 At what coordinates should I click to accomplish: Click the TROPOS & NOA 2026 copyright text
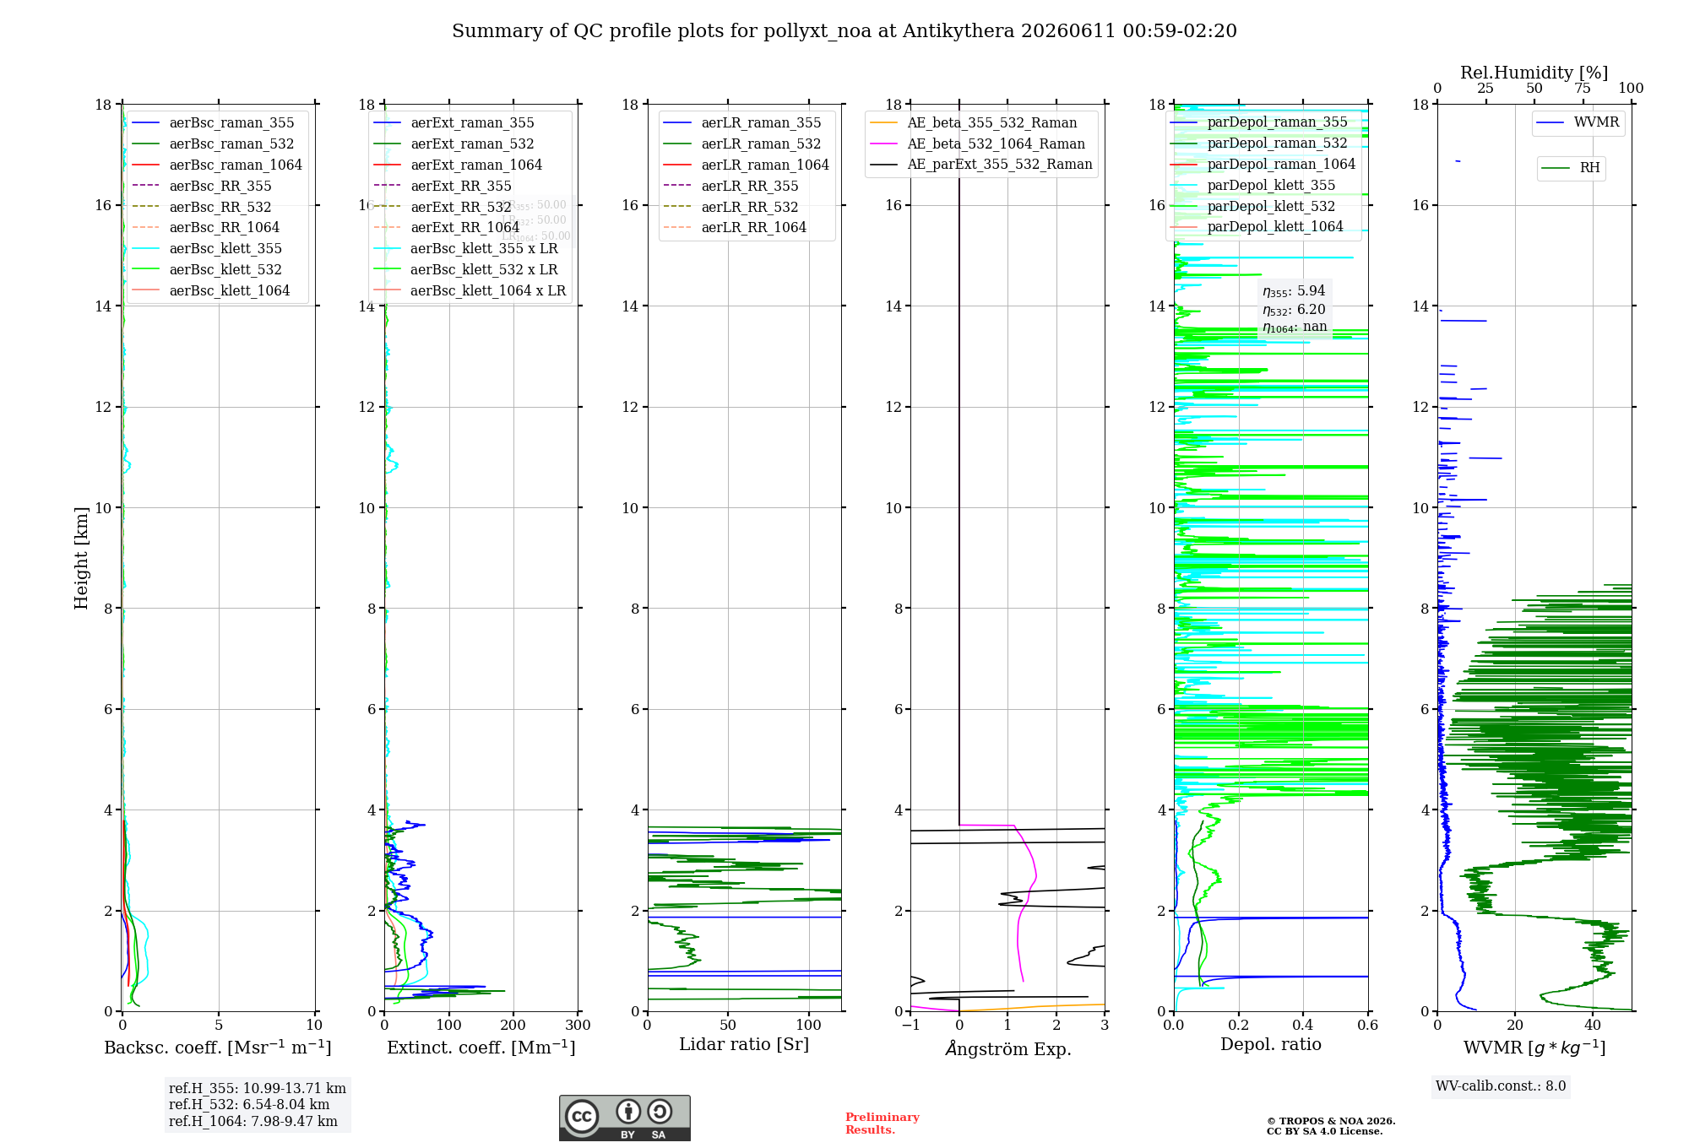[1331, 1122]
